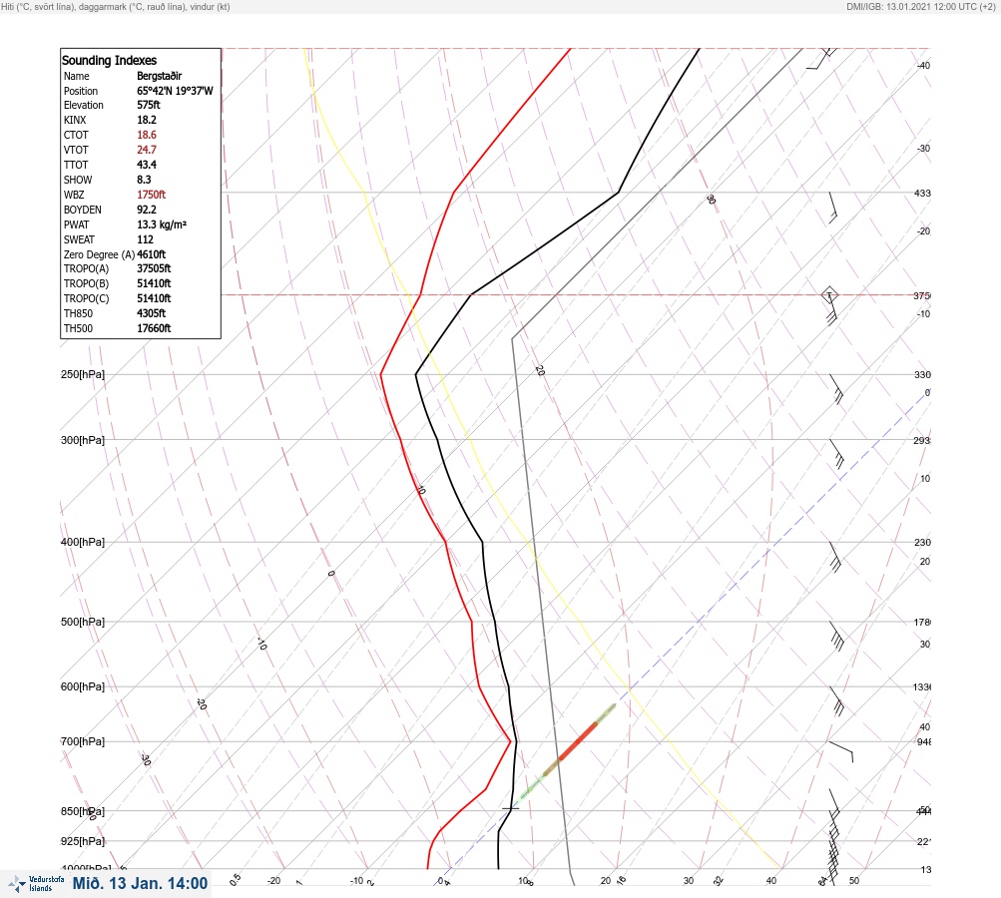
Task: Click the Zero Degree (A) value 4610ft
Action: (151, 254)
